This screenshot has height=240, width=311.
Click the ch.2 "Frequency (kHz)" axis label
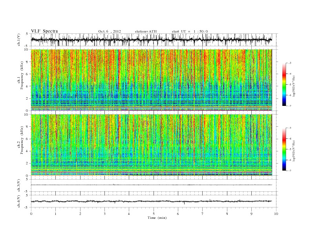click(22, 140)
